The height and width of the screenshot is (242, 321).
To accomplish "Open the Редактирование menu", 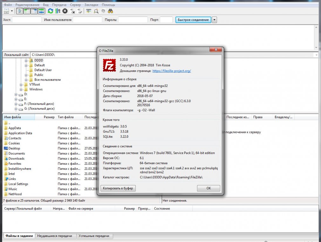I will pos(27,4).
